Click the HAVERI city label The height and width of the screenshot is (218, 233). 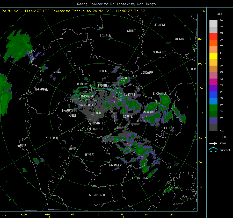90,155
